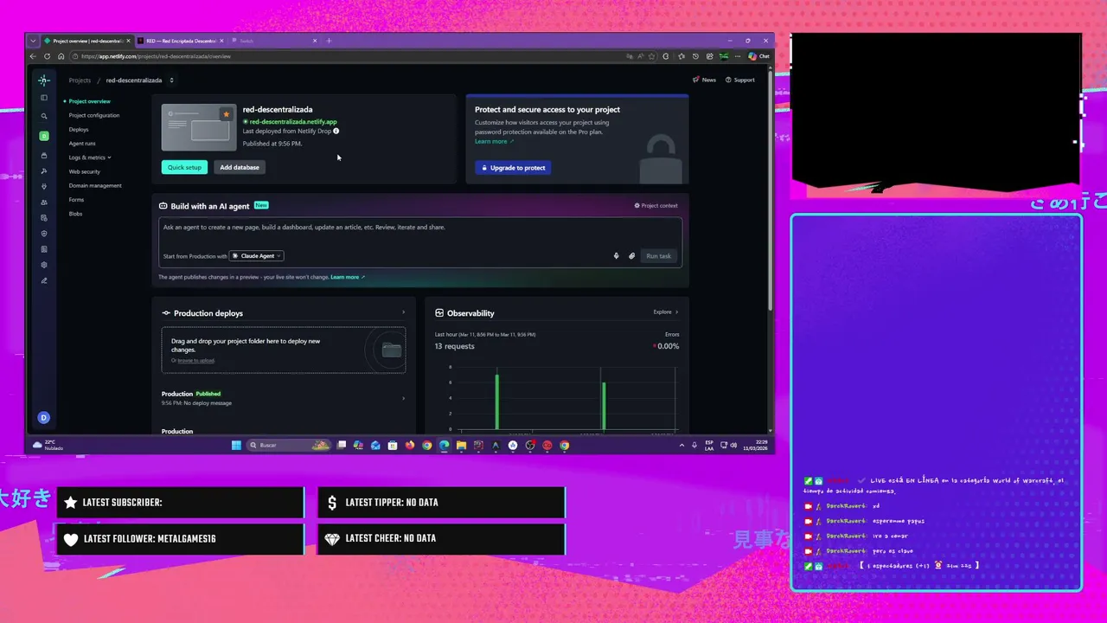Toggle the sidebar panel collapse icon
Screen dimensions: 1107x623
(x=44, y=98)
